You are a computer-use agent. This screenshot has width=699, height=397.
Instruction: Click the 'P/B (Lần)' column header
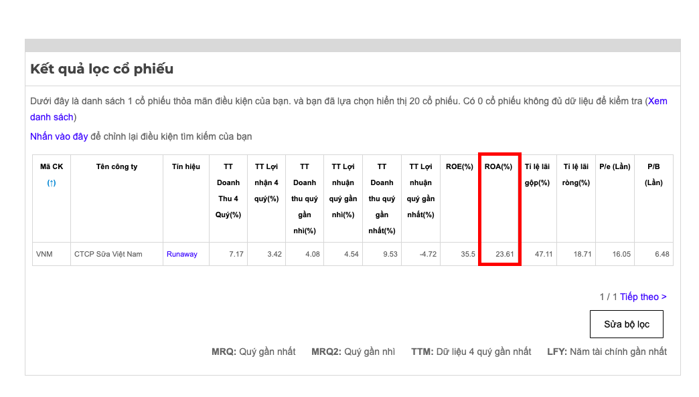(x=653, y=174)
